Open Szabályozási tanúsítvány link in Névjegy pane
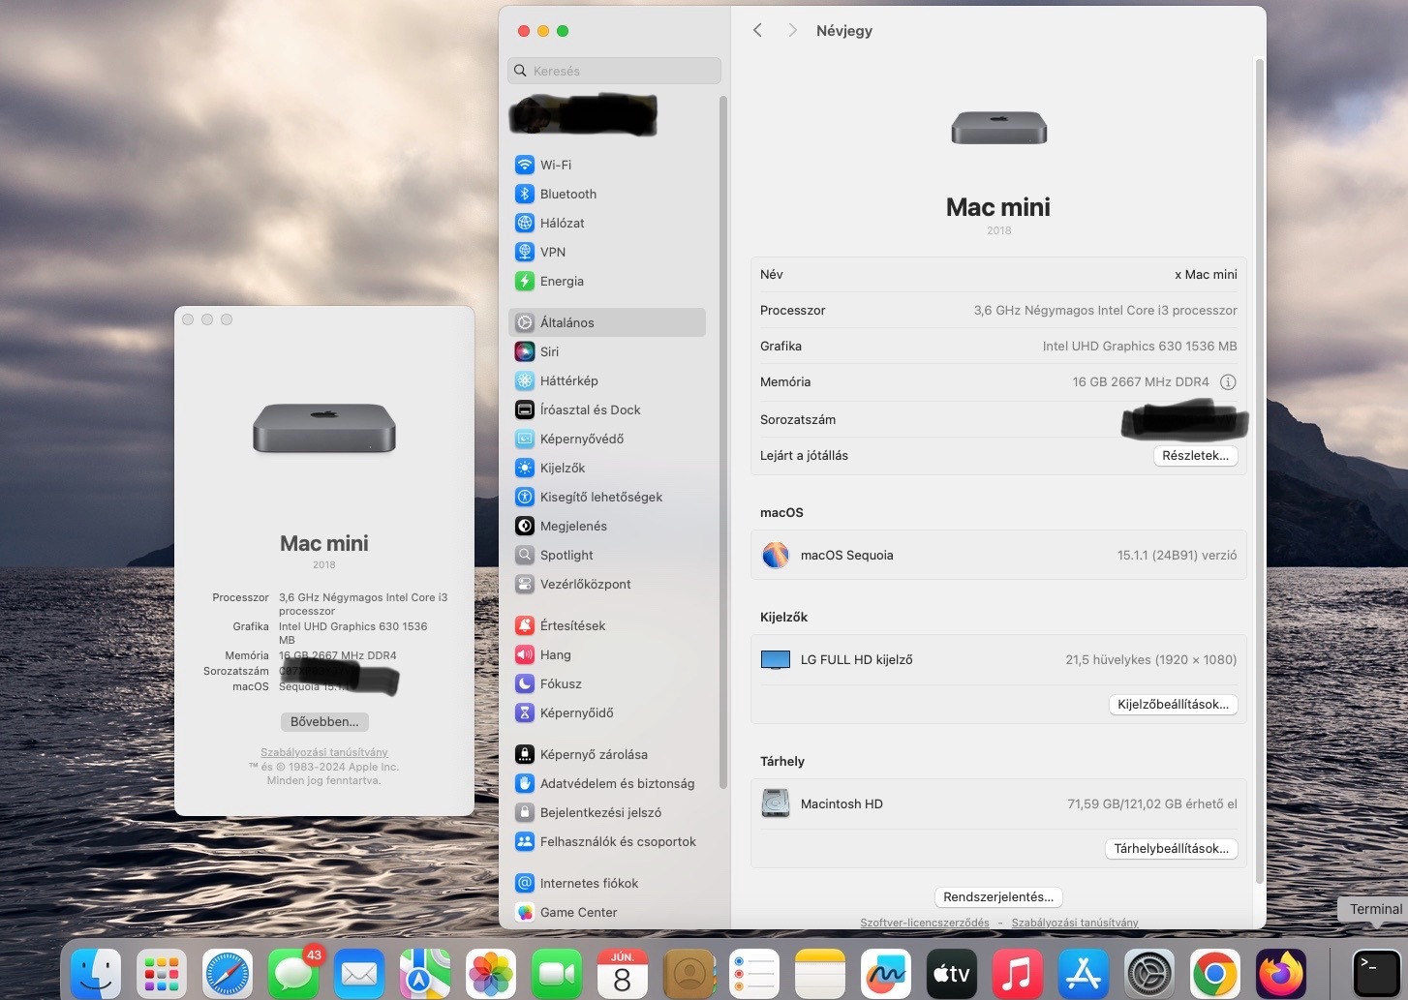Viewport: 1408px width, 1000px height. (1075, 923)
